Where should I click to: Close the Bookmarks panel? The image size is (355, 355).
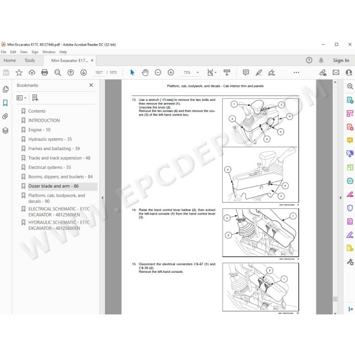coord(91,85)
